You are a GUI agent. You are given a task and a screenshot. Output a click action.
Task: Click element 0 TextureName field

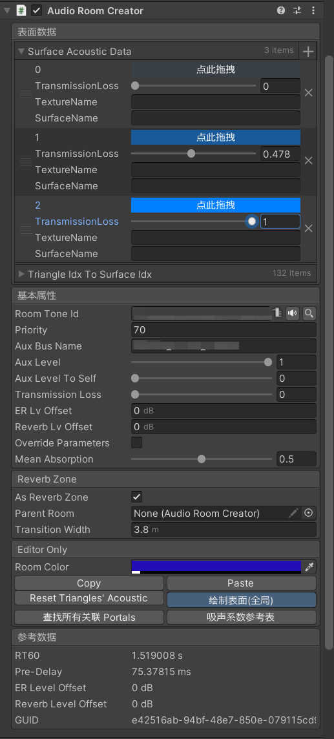[x=216, y=102]
